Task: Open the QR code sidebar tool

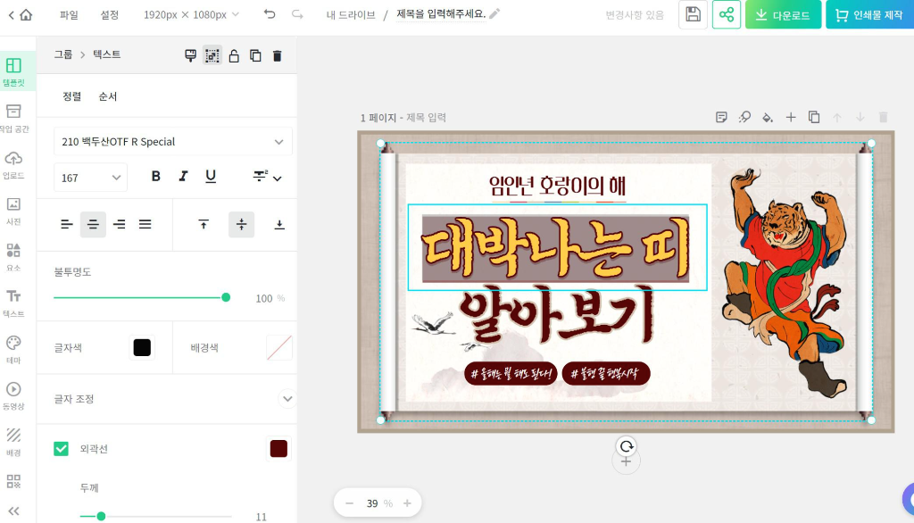Action: click(13, 481)
